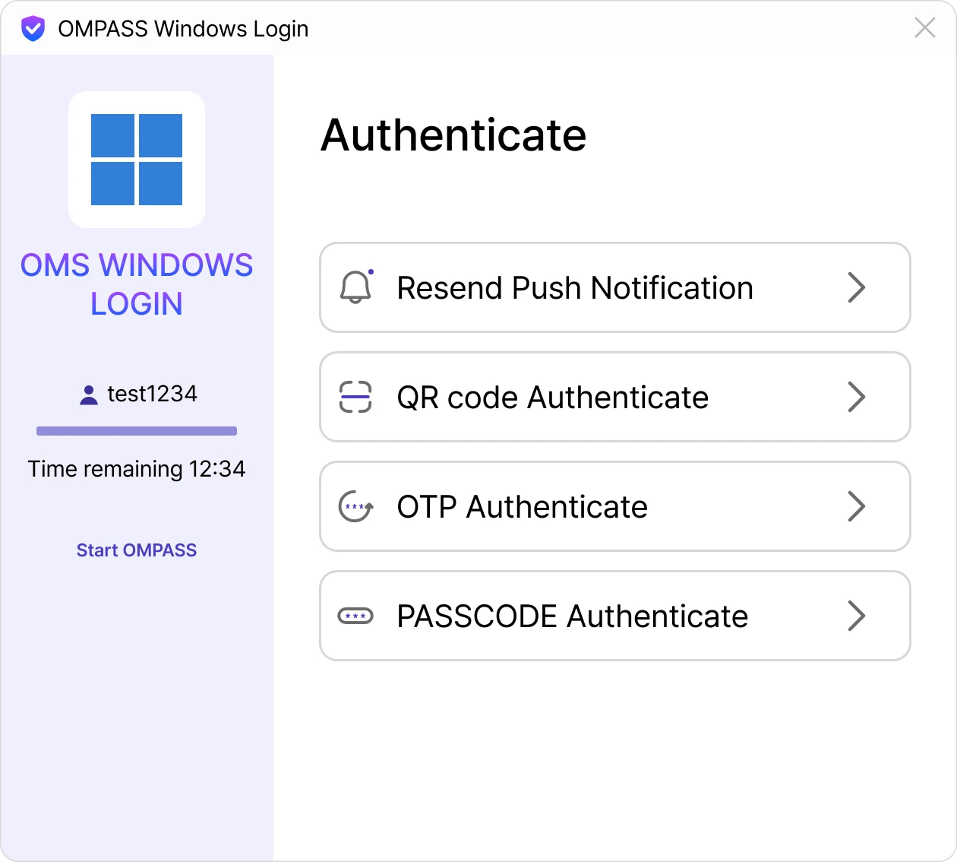Click the user profile icon beside test1234
The width and height of the screenshot is (957, 862).
click(89, 395)
